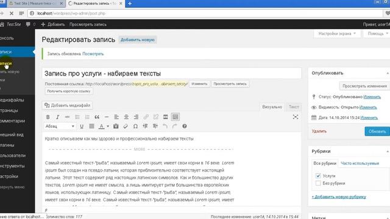Viewport: 390px width, 219px height.
Task: Open text color picker arrow
Action: pyautogui.click(x=108, y=127)
